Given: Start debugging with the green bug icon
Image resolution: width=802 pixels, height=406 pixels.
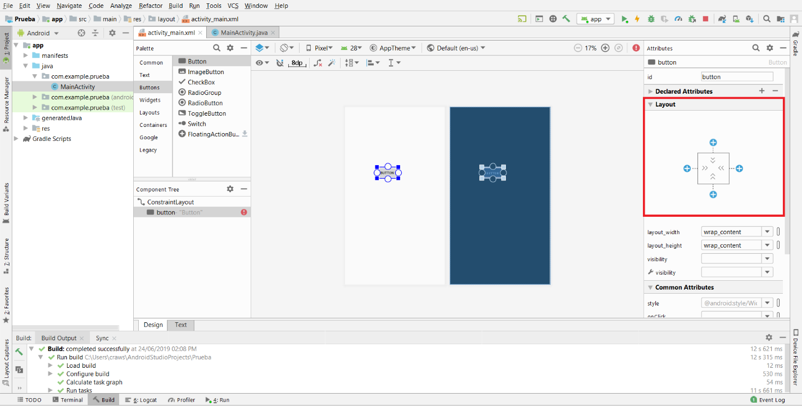Looking at the screenshot, I should 651,19.
